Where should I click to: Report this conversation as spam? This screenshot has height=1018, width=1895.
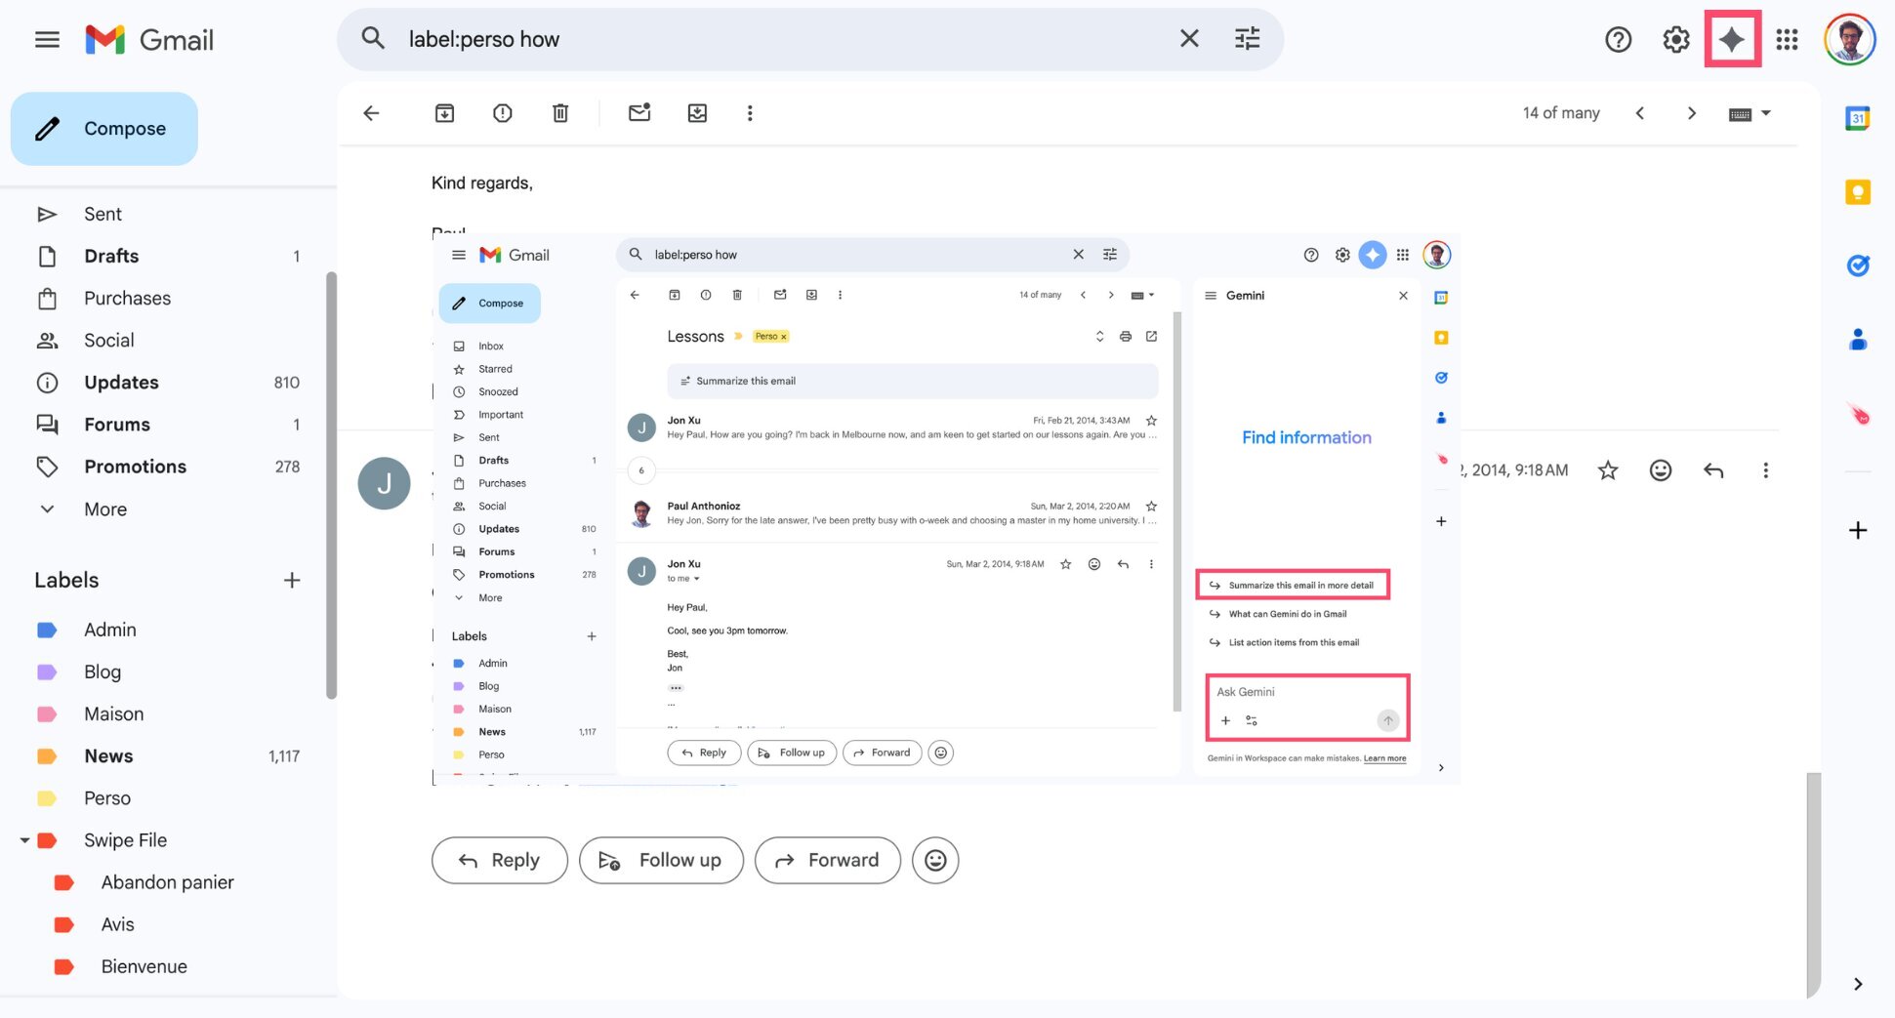pos(502,113)
